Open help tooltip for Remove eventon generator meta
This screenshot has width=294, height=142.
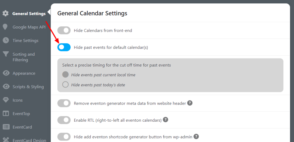(x=190, y=103)
